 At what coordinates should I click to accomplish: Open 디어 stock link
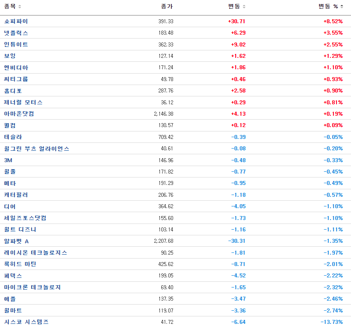(10, 206)
